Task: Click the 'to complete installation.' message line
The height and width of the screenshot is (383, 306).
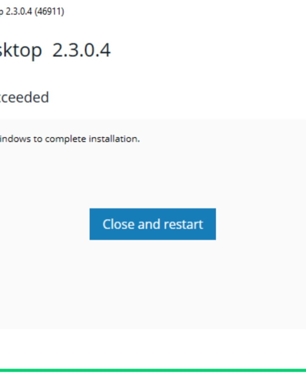Action: [70, 139]
